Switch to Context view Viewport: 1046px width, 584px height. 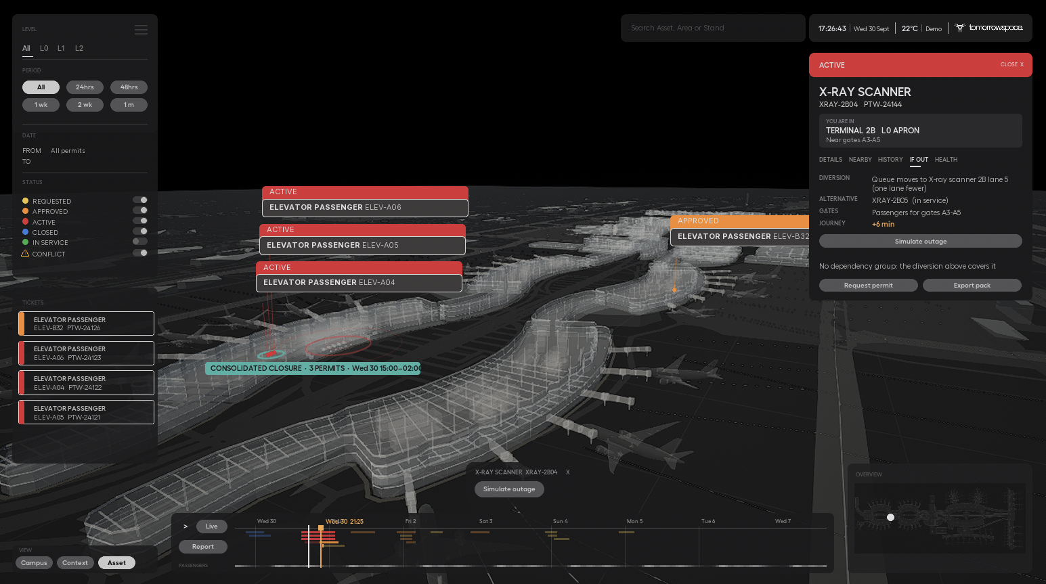tap(75, 563)
